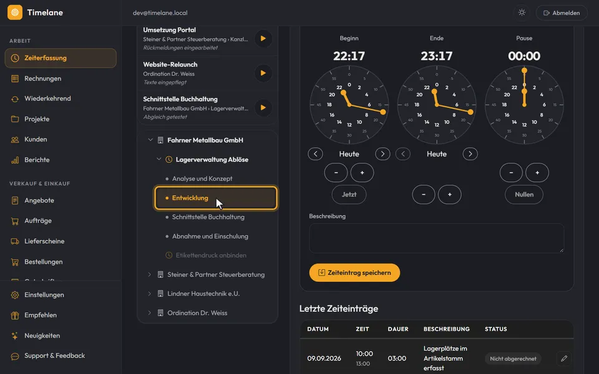Go to Wiederkehrend in the sidebar

click(x=61, y=98)
